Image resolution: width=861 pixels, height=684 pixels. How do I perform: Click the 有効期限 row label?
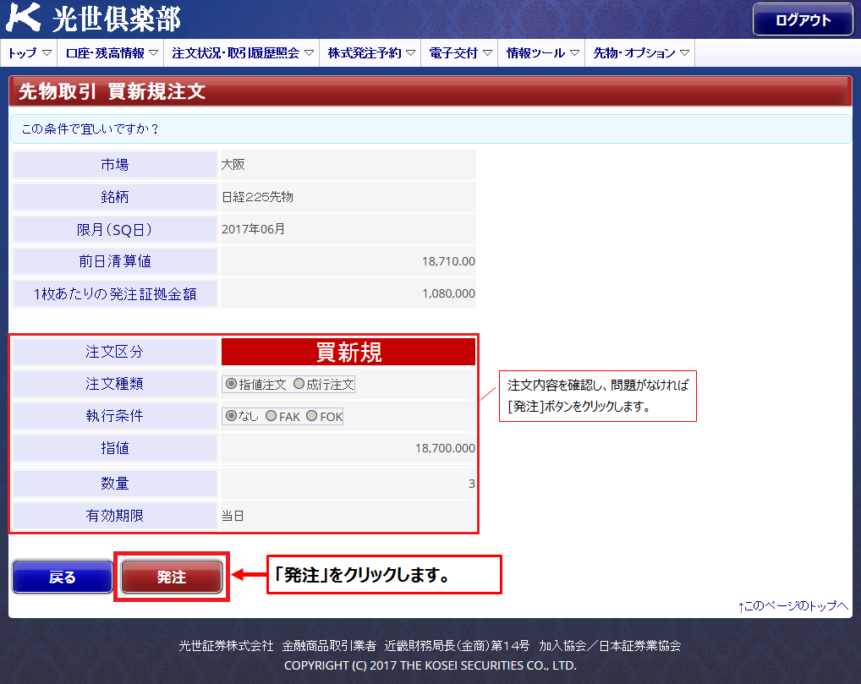115,516
